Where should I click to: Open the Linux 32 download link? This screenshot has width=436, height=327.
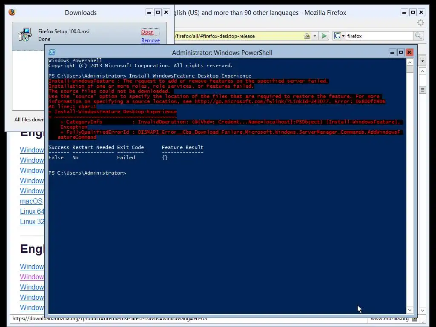32,221
